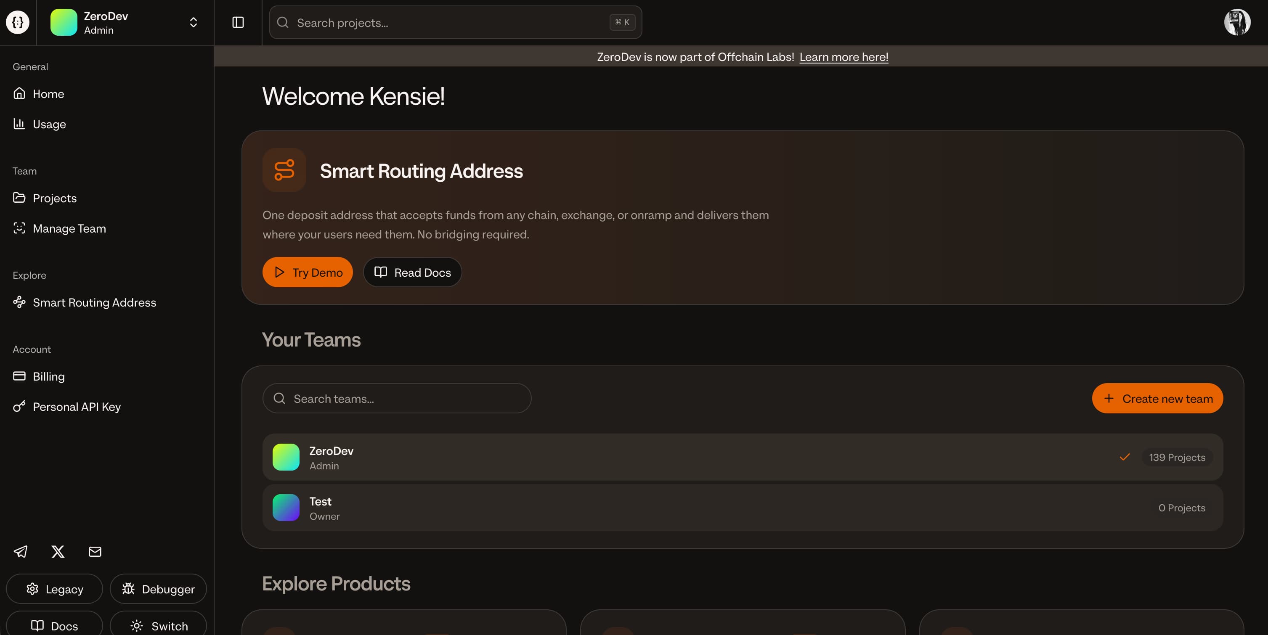Image resolution: width=1268 pixels, height=635 pixels.
Task: Click the Home house icon
Action: click(19, 93)
